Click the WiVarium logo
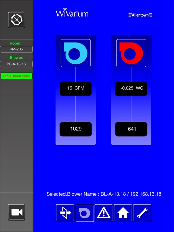Image resolution: width=174 pixels, height=232 pixels. [x=72, y=13]
